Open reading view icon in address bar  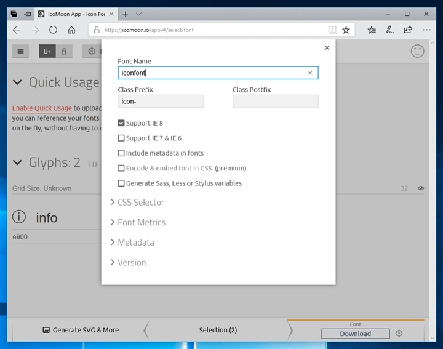(332, 30)
